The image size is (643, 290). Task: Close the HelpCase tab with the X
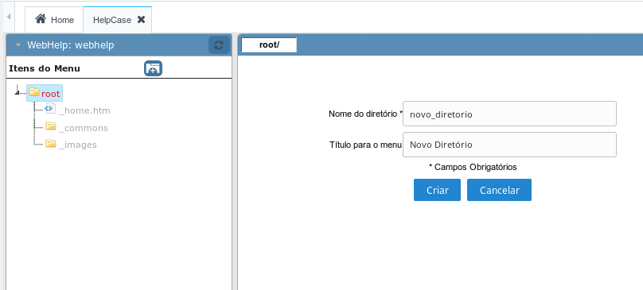click(x=141, y=19)
